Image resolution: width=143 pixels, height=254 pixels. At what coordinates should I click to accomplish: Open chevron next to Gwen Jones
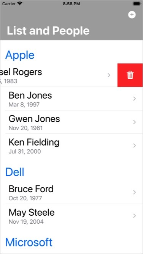pos(134,122)
